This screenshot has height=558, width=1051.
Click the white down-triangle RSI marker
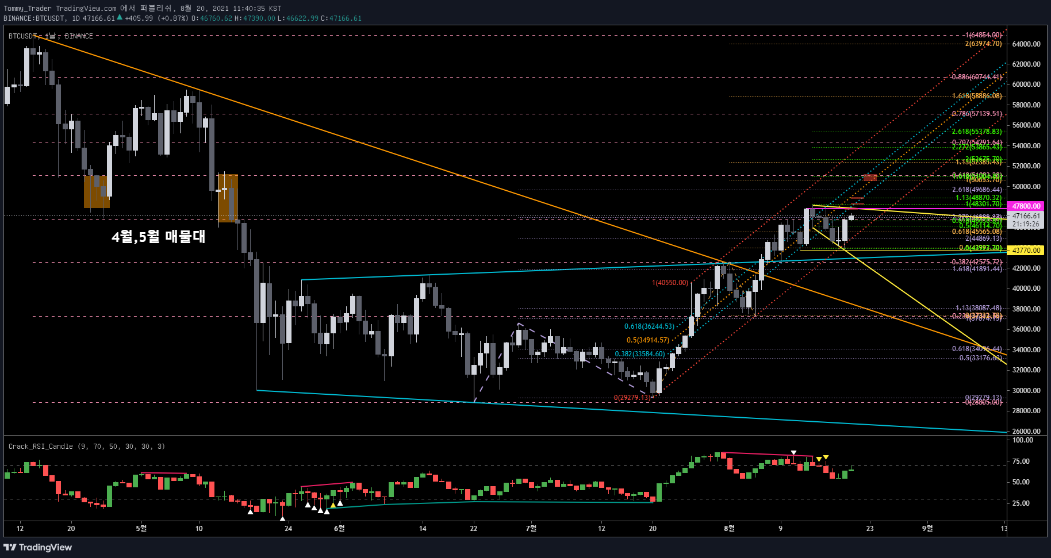[x=793, y=453]
